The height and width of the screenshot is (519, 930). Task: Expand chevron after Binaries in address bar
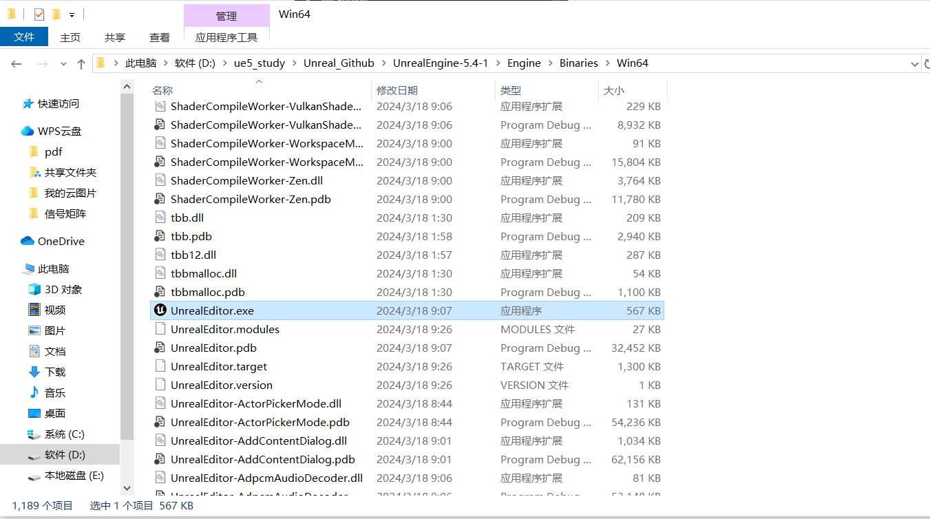(x=607, y=63)
